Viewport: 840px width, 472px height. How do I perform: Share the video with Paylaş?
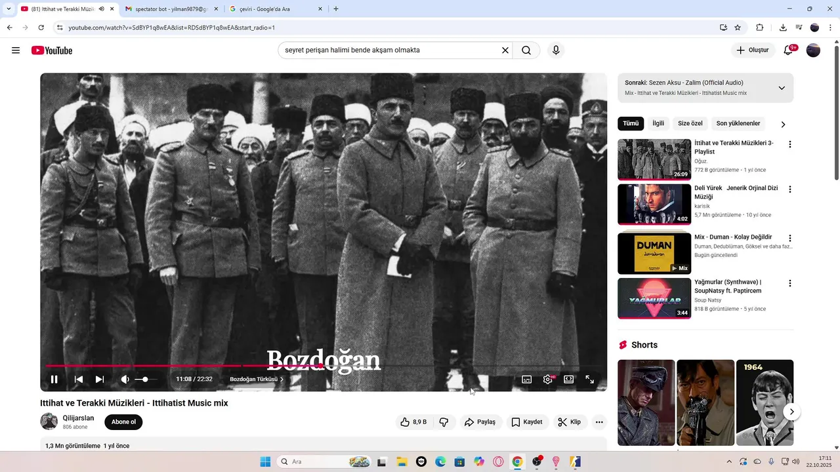480,422
